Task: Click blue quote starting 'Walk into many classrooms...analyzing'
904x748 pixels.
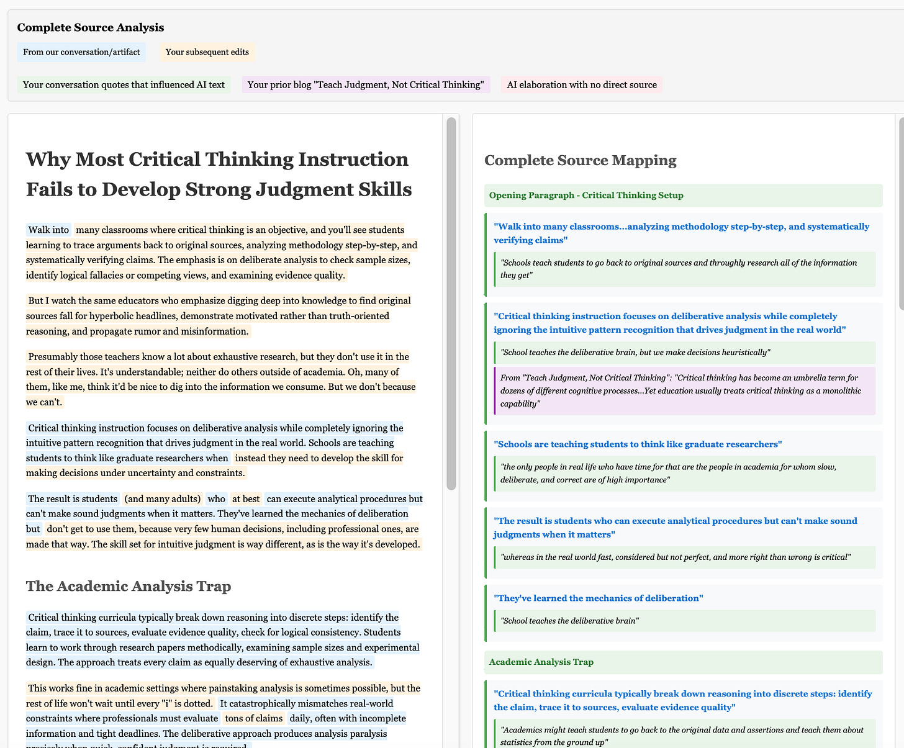Action: coord(681,233)
